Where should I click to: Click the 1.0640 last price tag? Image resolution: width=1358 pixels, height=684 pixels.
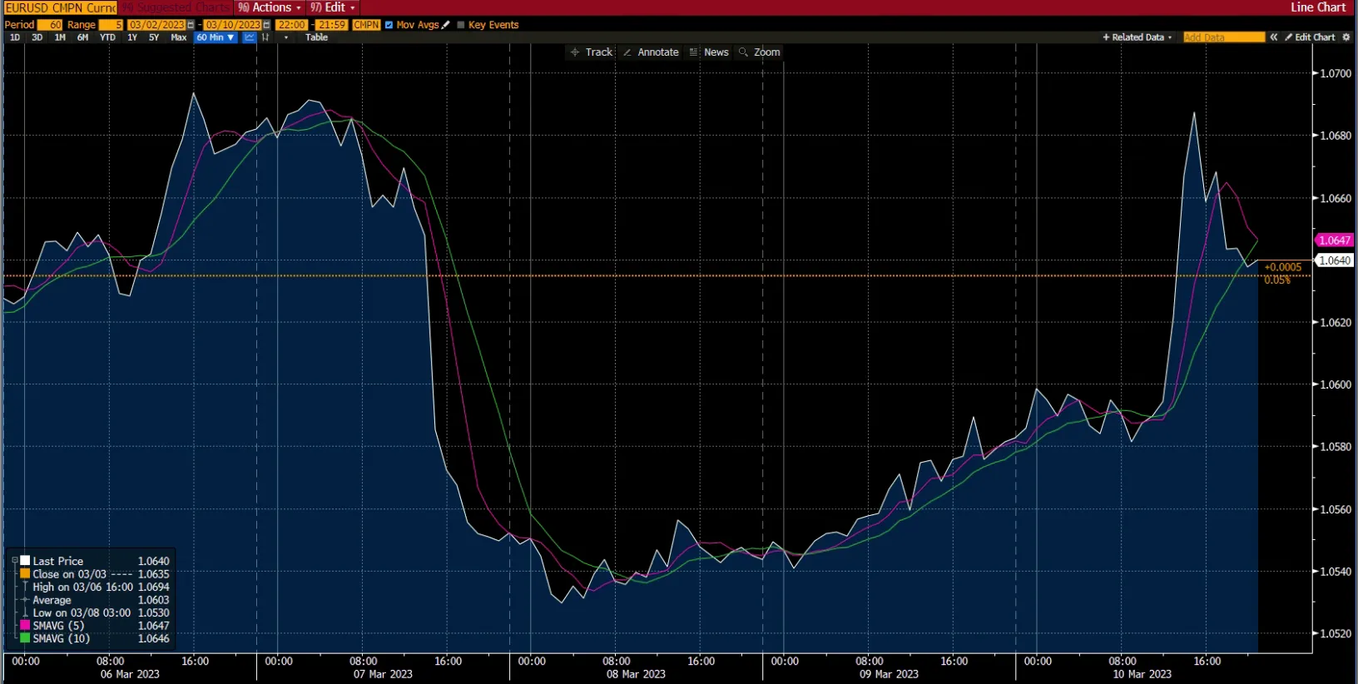point(1335,260)
